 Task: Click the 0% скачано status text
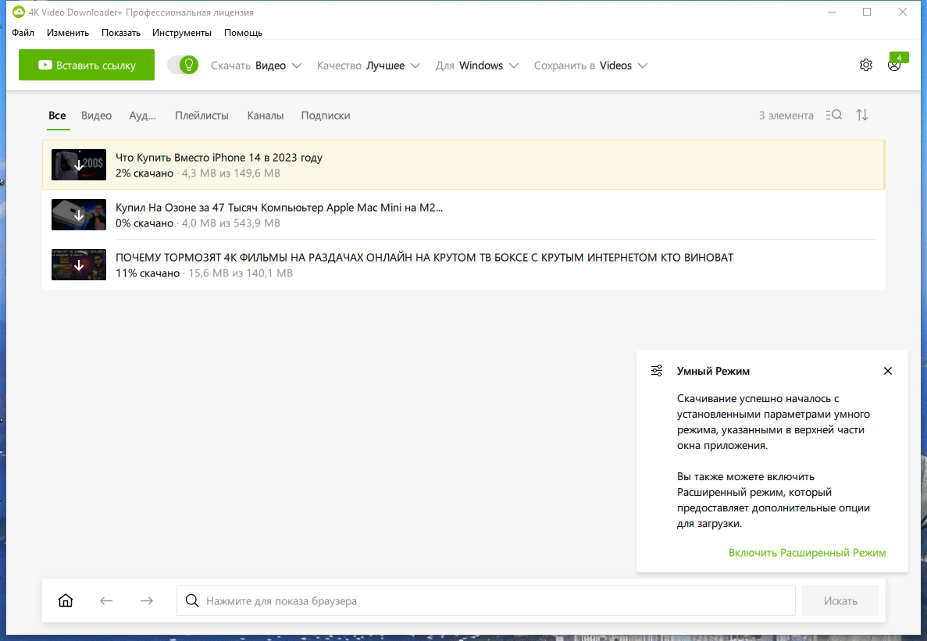pyautogui.click(x=144, y=223)
